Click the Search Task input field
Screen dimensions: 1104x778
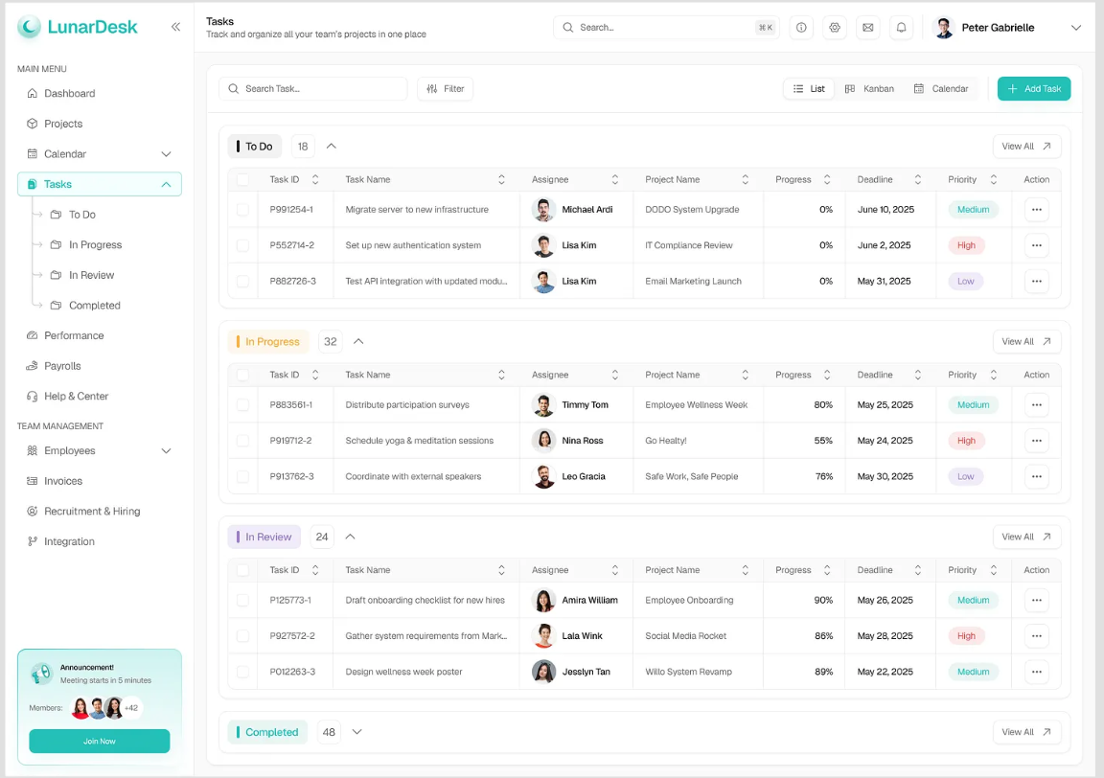coord(313,89)
